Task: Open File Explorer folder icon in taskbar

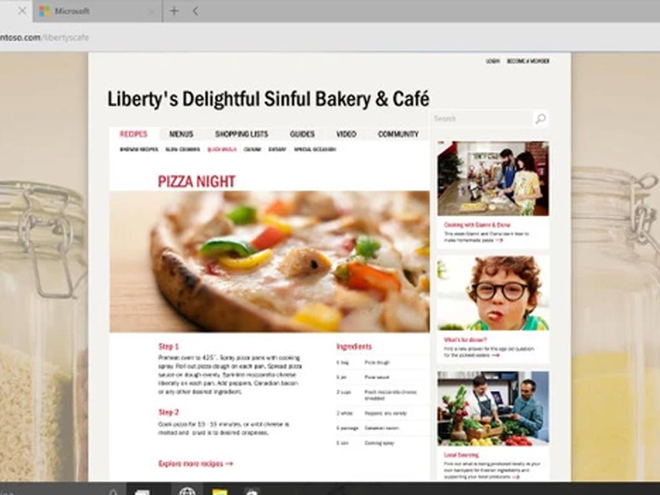Action: pyautogui.click(x=220, y=492)
